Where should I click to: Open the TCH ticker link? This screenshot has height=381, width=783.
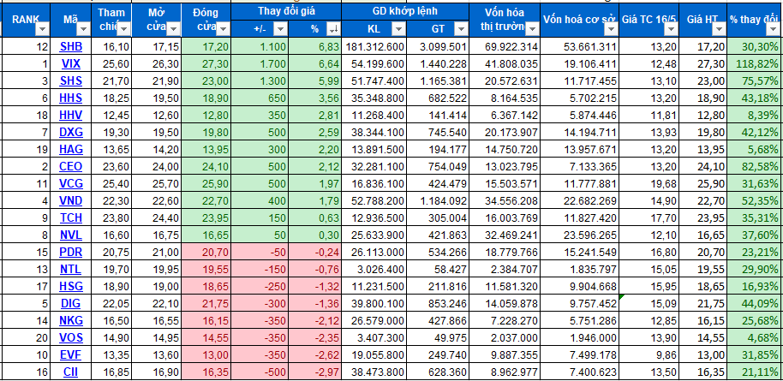[x=71, y=217]
